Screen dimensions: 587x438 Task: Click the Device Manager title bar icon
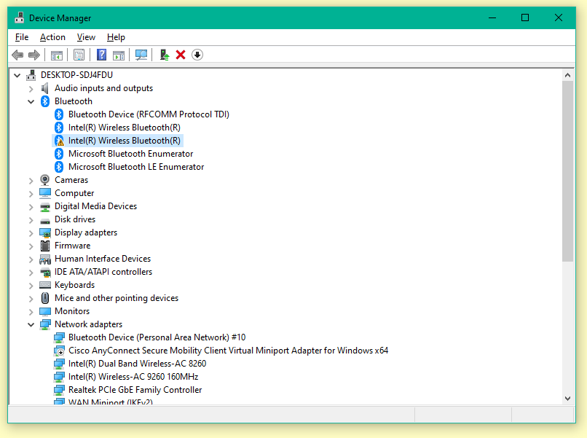(20, 17)
